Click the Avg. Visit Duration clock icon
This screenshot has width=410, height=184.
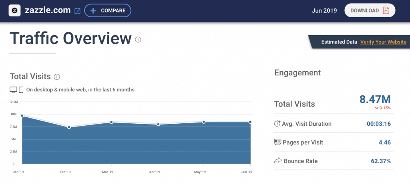pyautogui.click(x=277, y=124)
